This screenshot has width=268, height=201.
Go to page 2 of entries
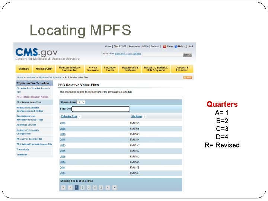pos(83,188)
